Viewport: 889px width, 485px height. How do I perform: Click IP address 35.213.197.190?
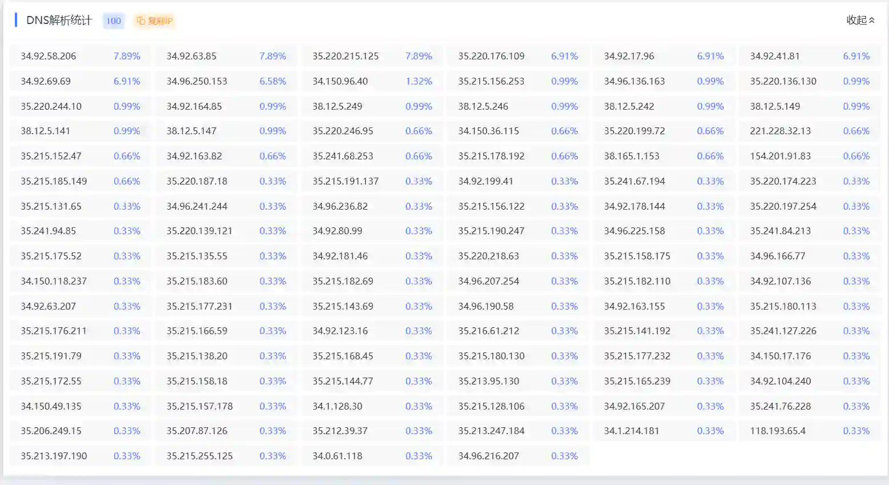(54, 456)
